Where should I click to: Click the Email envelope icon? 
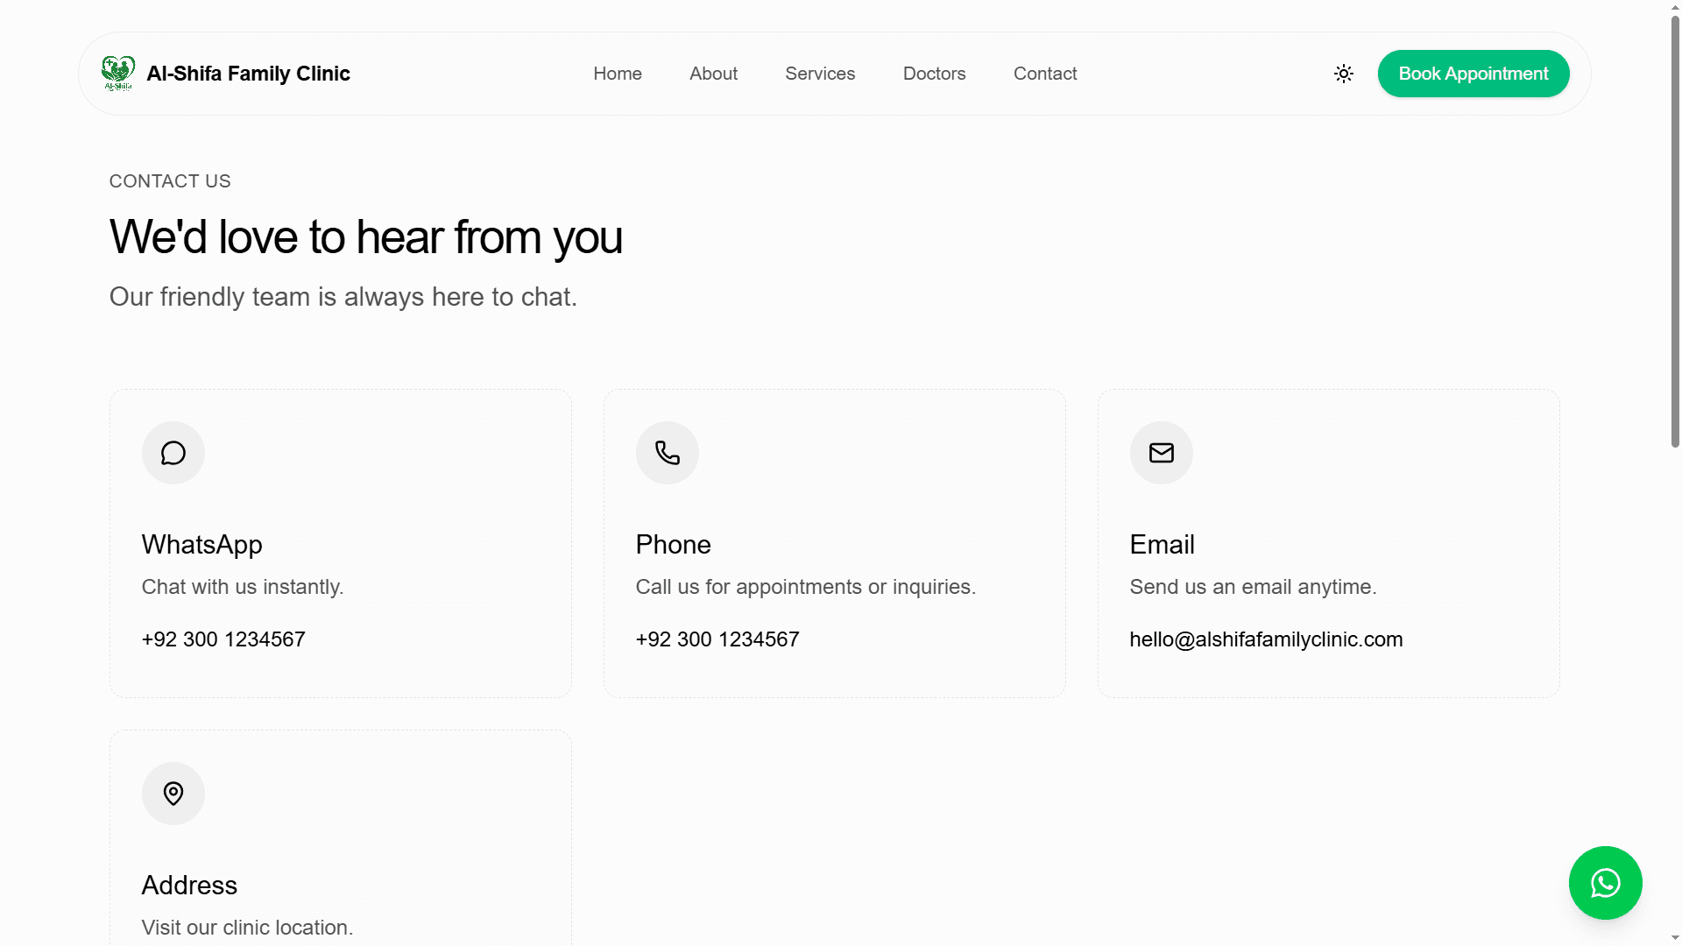pyautogui.click(x=1162, y=453)
